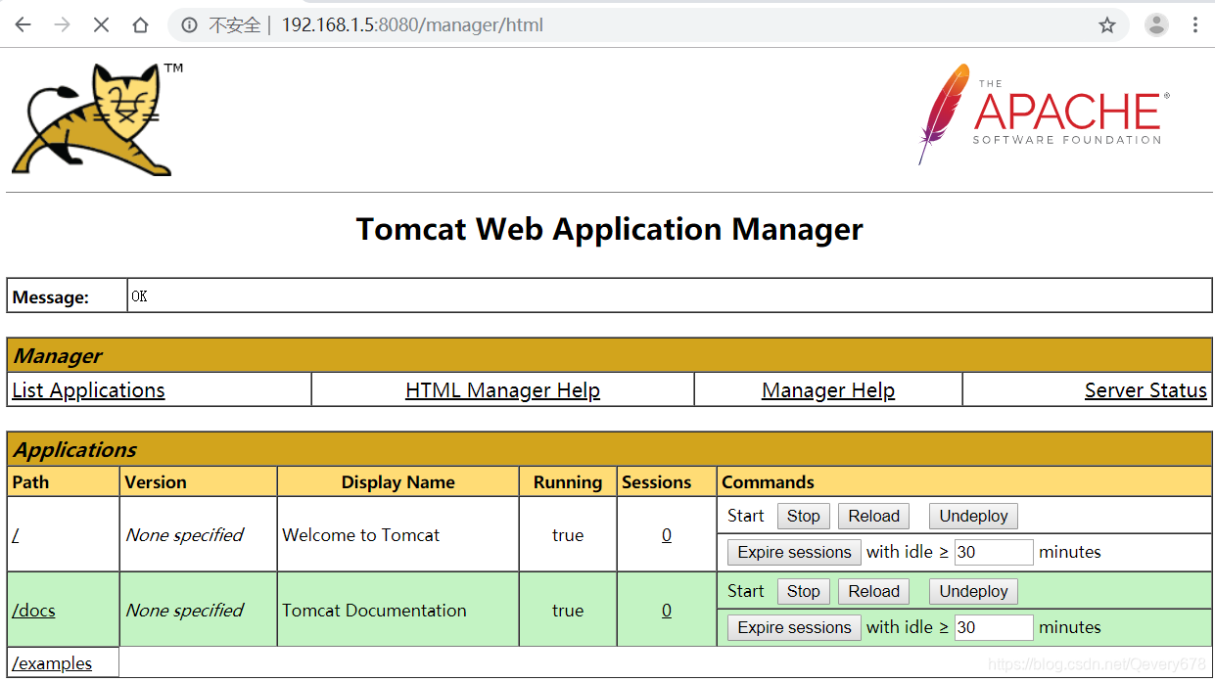Open the /docs application path link
The image size is (1215, 682).
click(x=33, y=611)
